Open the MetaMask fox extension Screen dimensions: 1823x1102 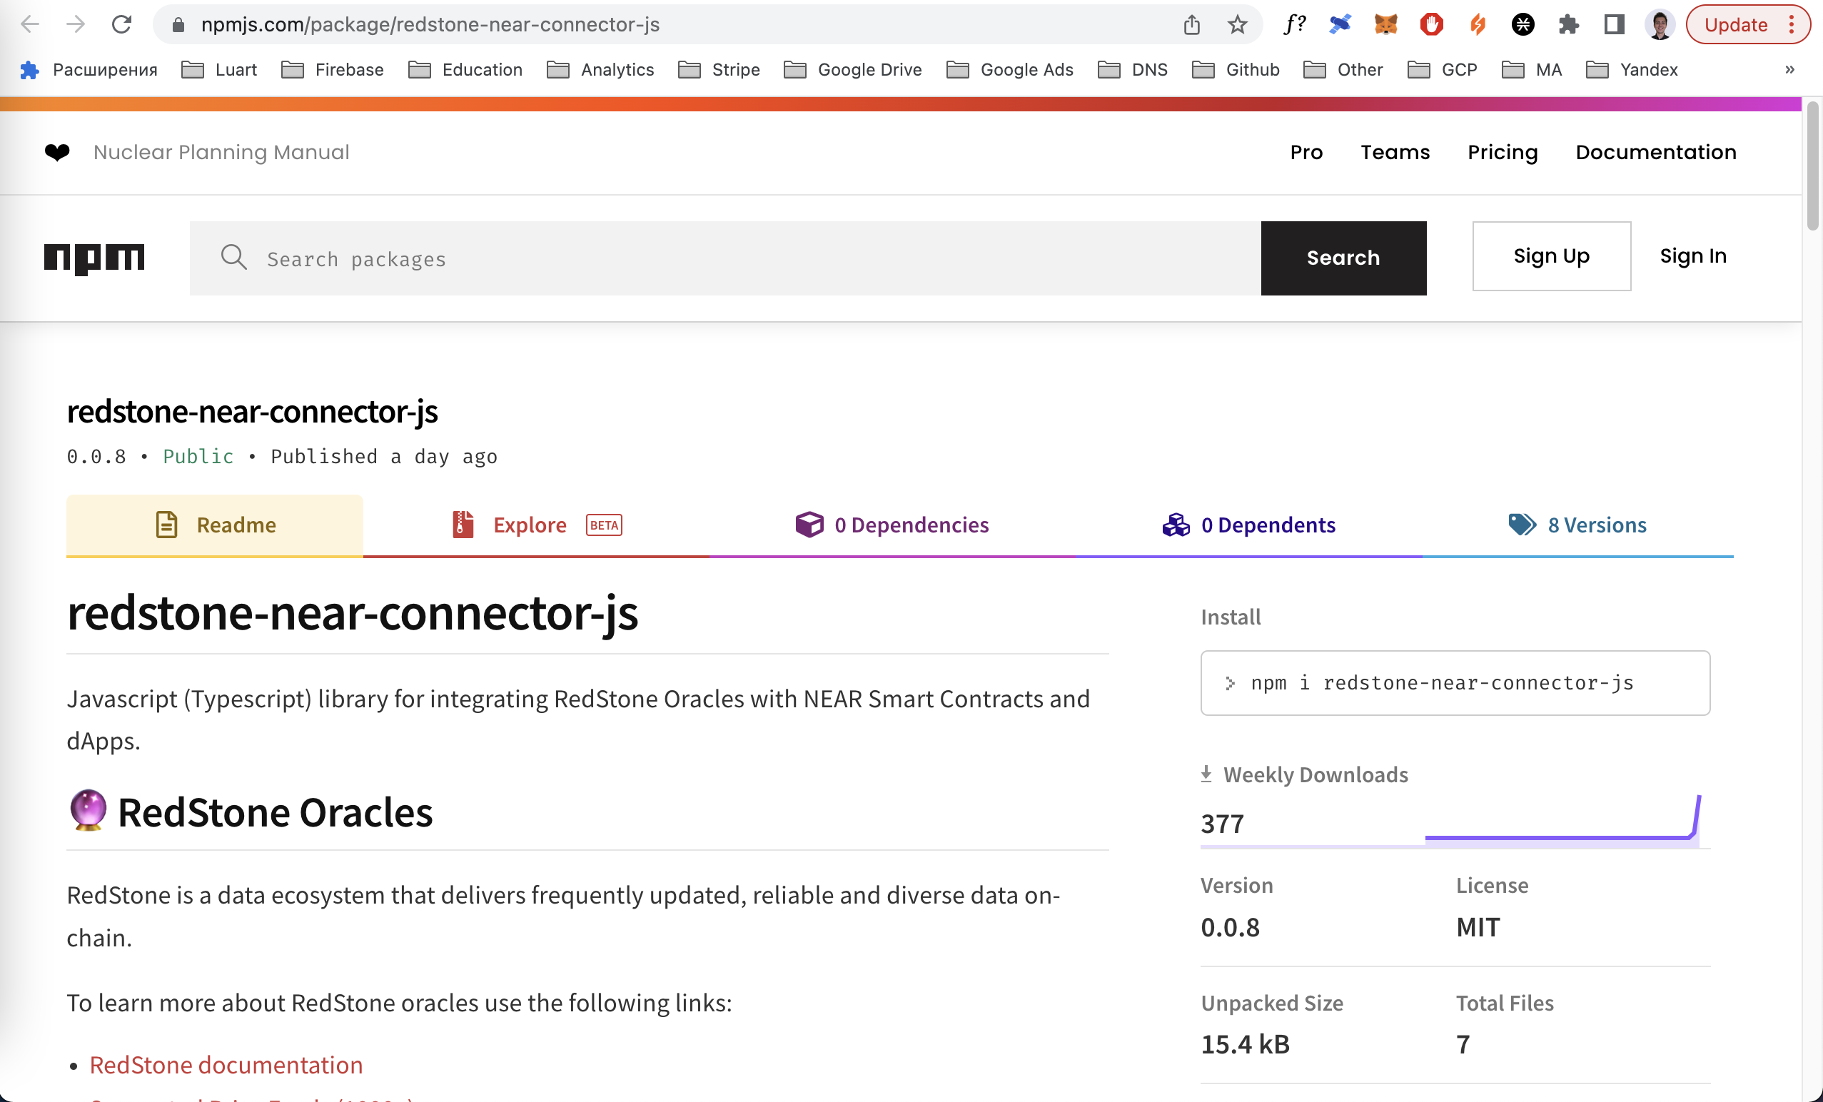[1385, 24]
